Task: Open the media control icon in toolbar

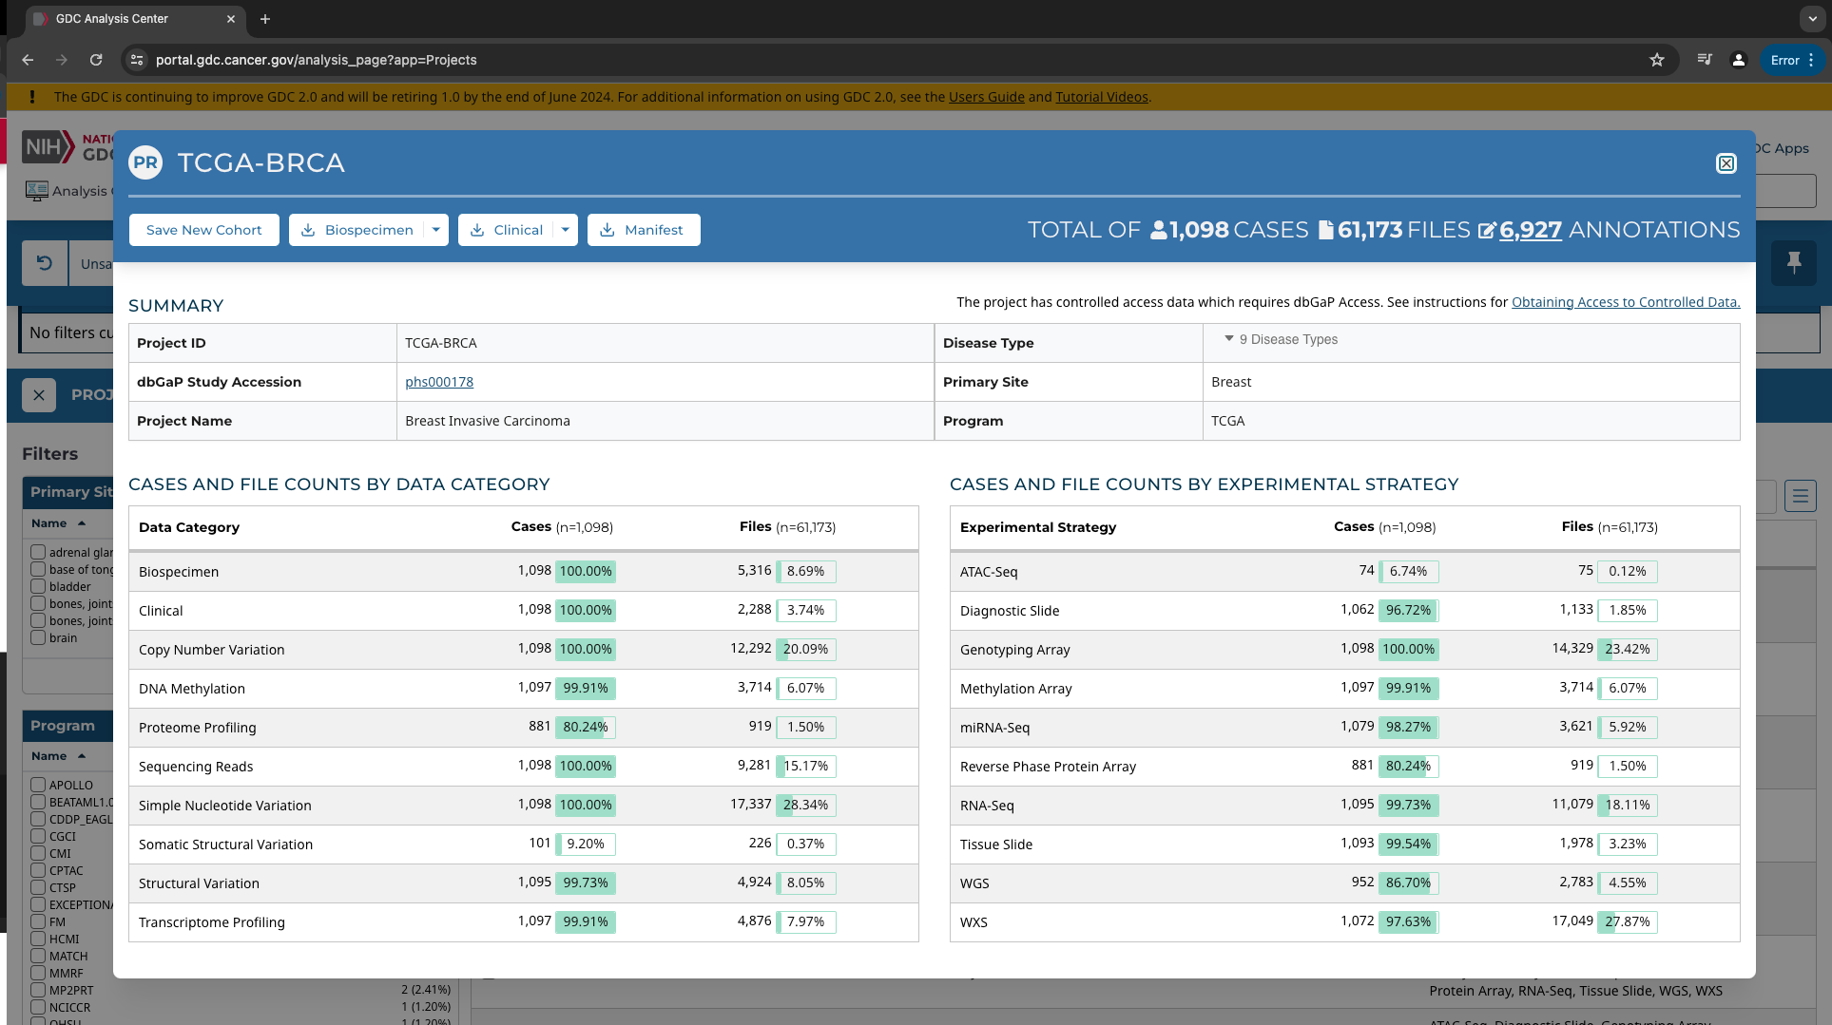Action: tap(1705, 60)
